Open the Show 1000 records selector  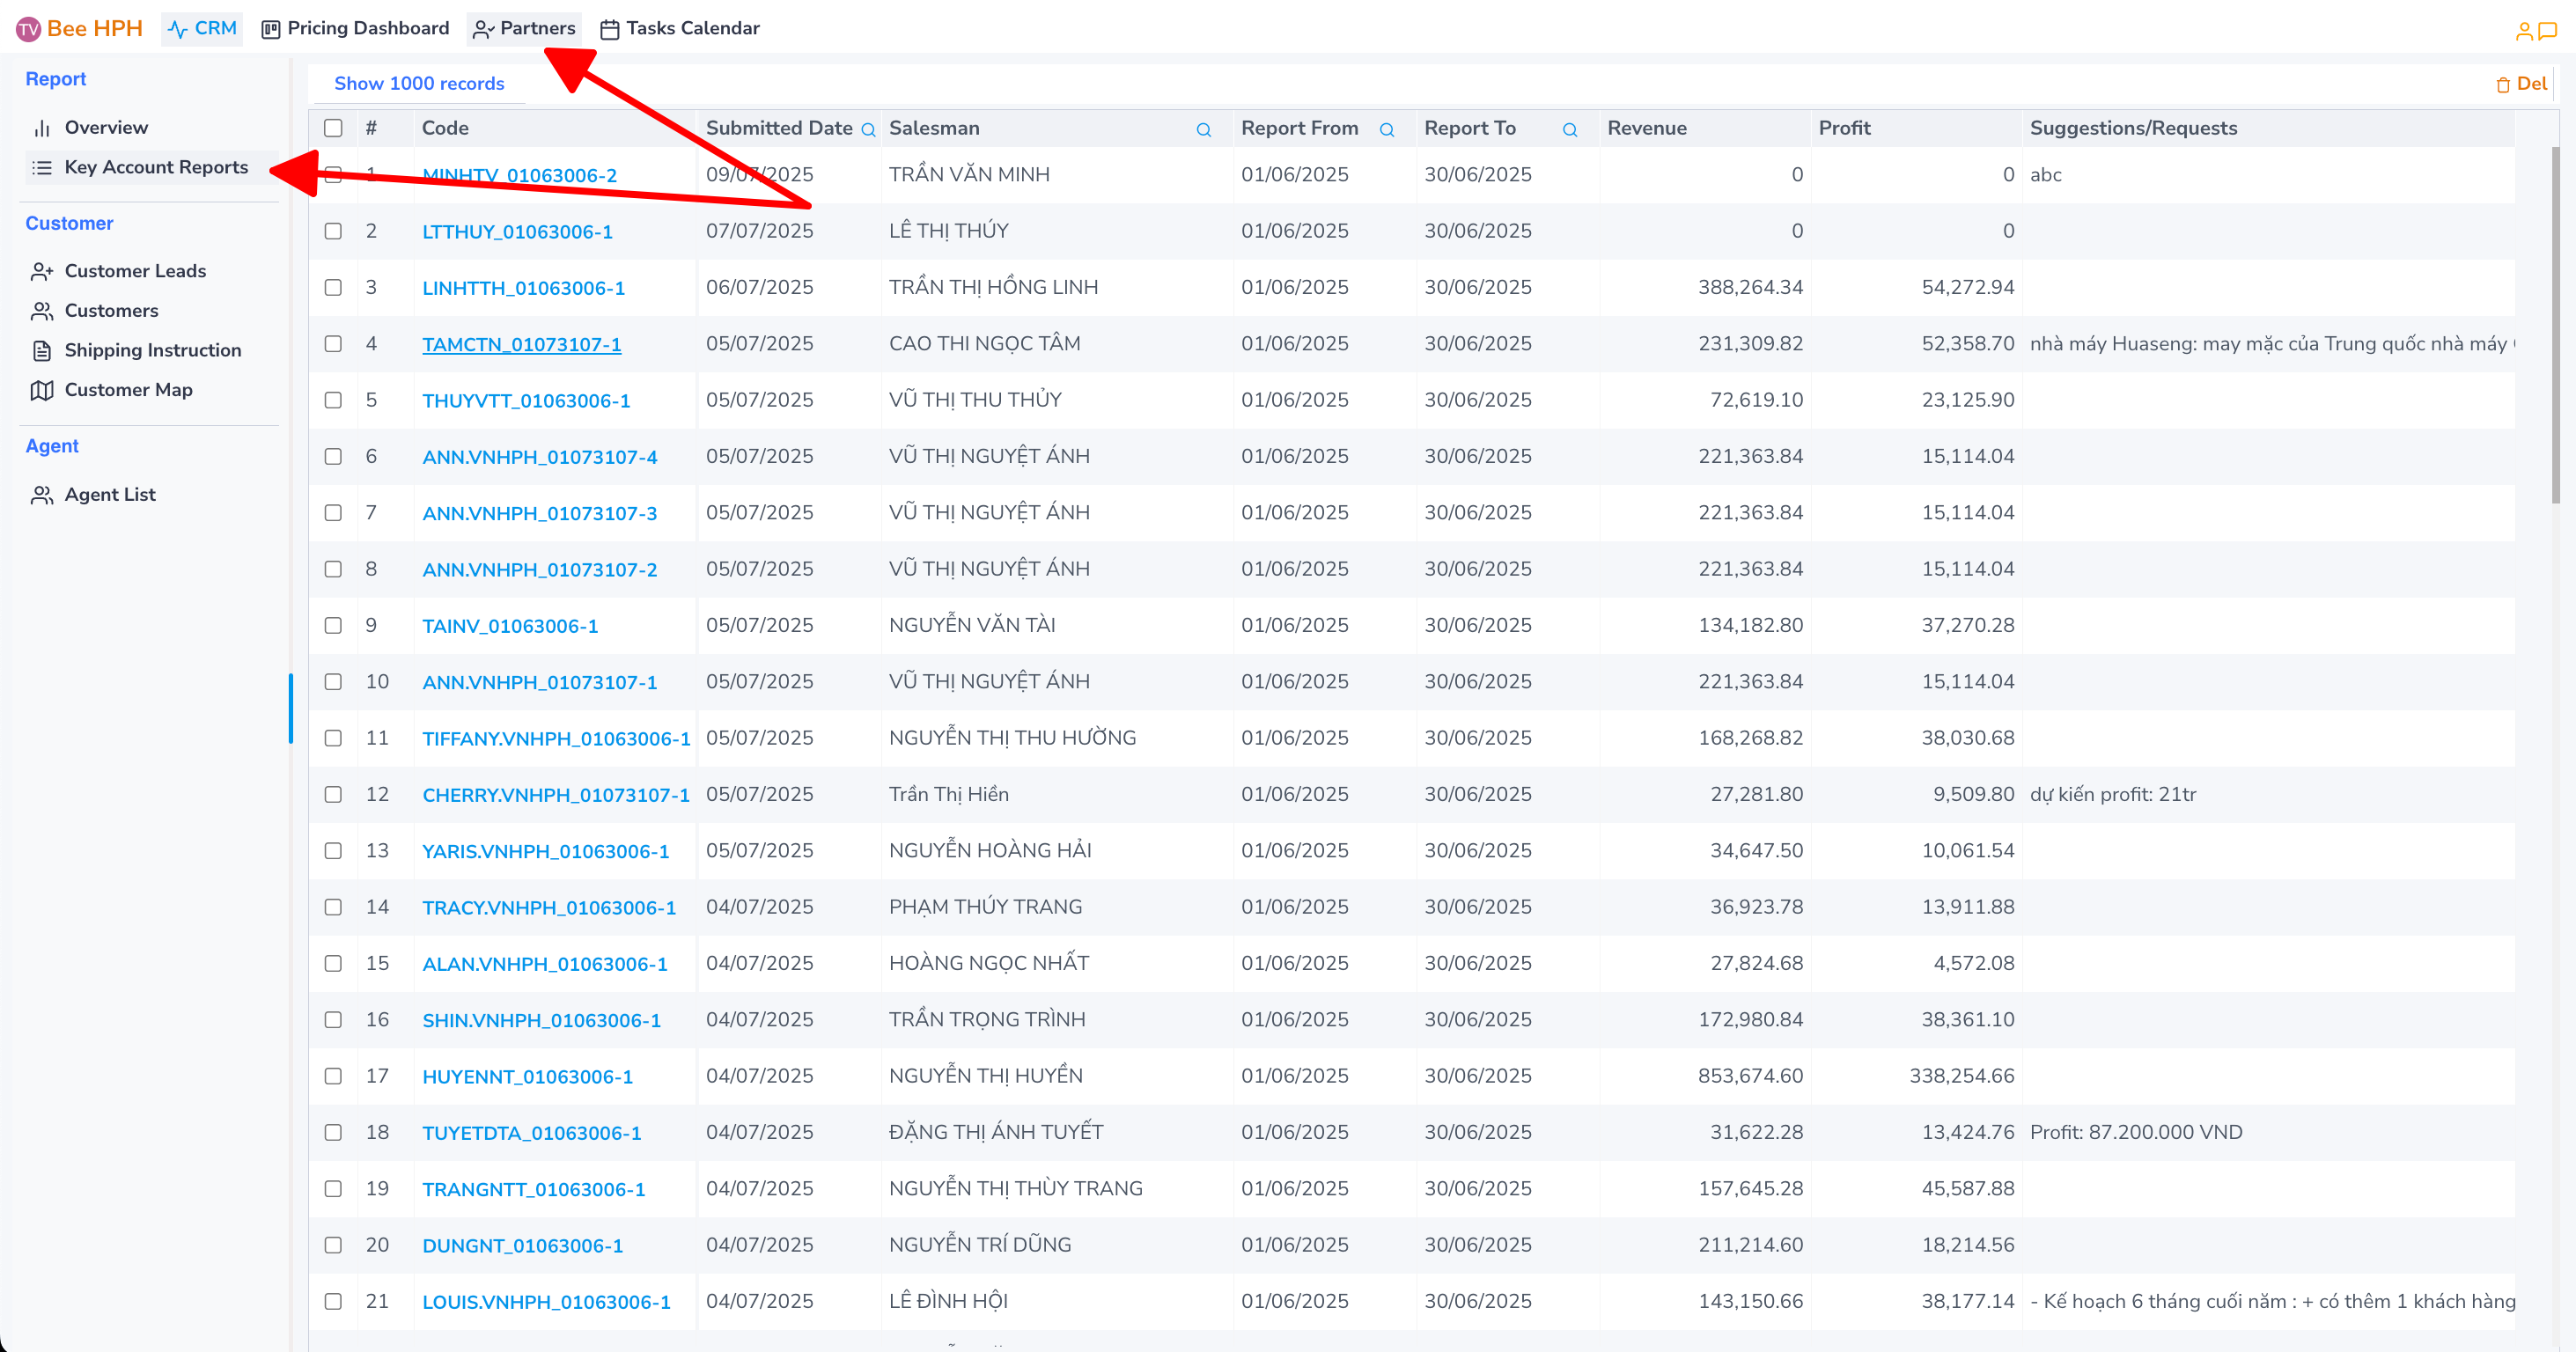click(419, 84)
